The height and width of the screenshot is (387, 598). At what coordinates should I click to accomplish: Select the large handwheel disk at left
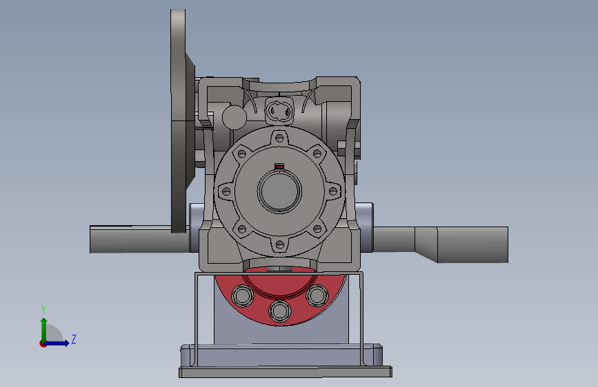180,121
